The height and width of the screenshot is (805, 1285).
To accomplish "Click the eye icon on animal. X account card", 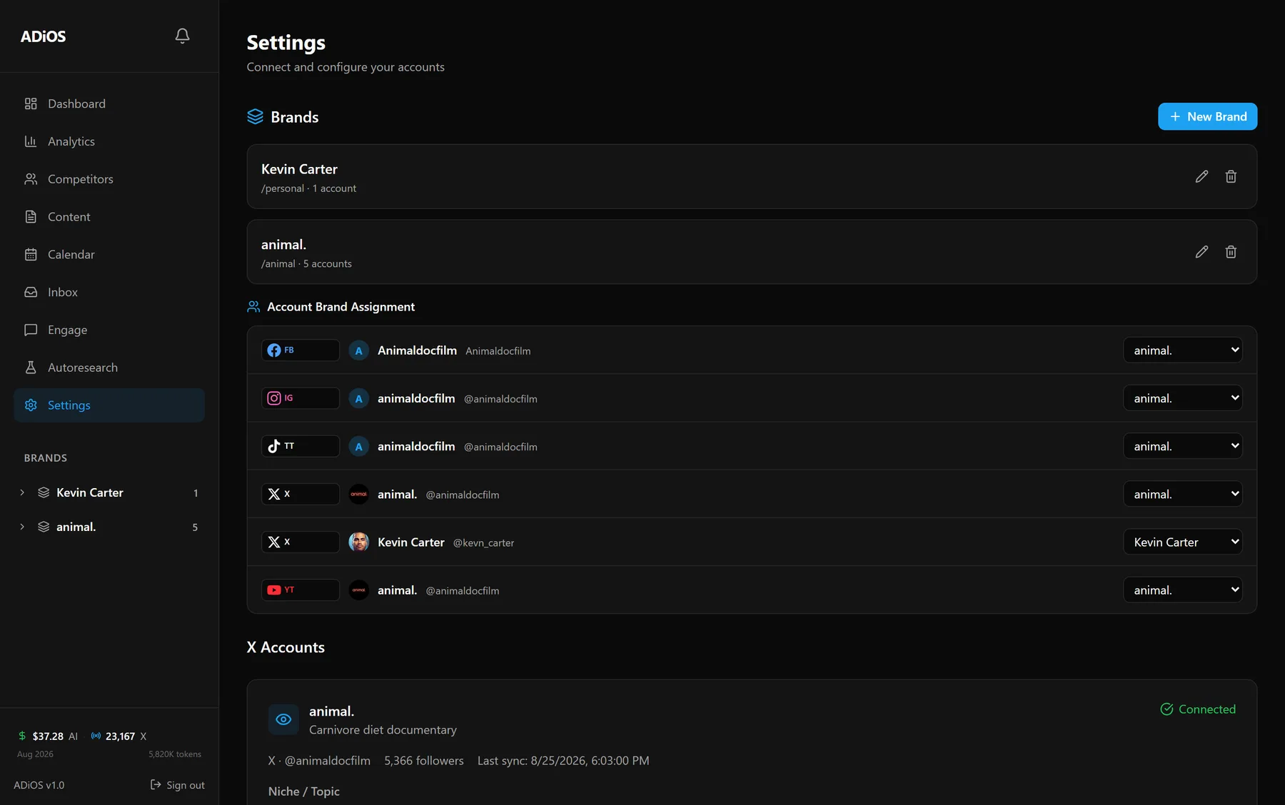I will click(283, 719).
